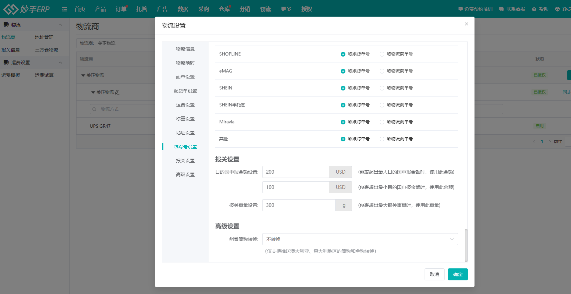Collapse the top-level 美正物流 tree row
The height and width of the screenshot is (294, 571).
tap(83, 75)
